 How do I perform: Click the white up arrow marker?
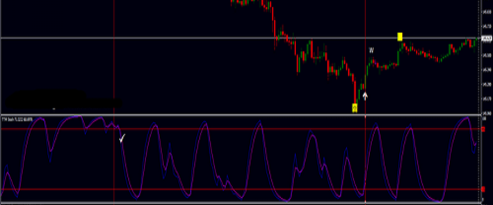[x=365, y=96]
